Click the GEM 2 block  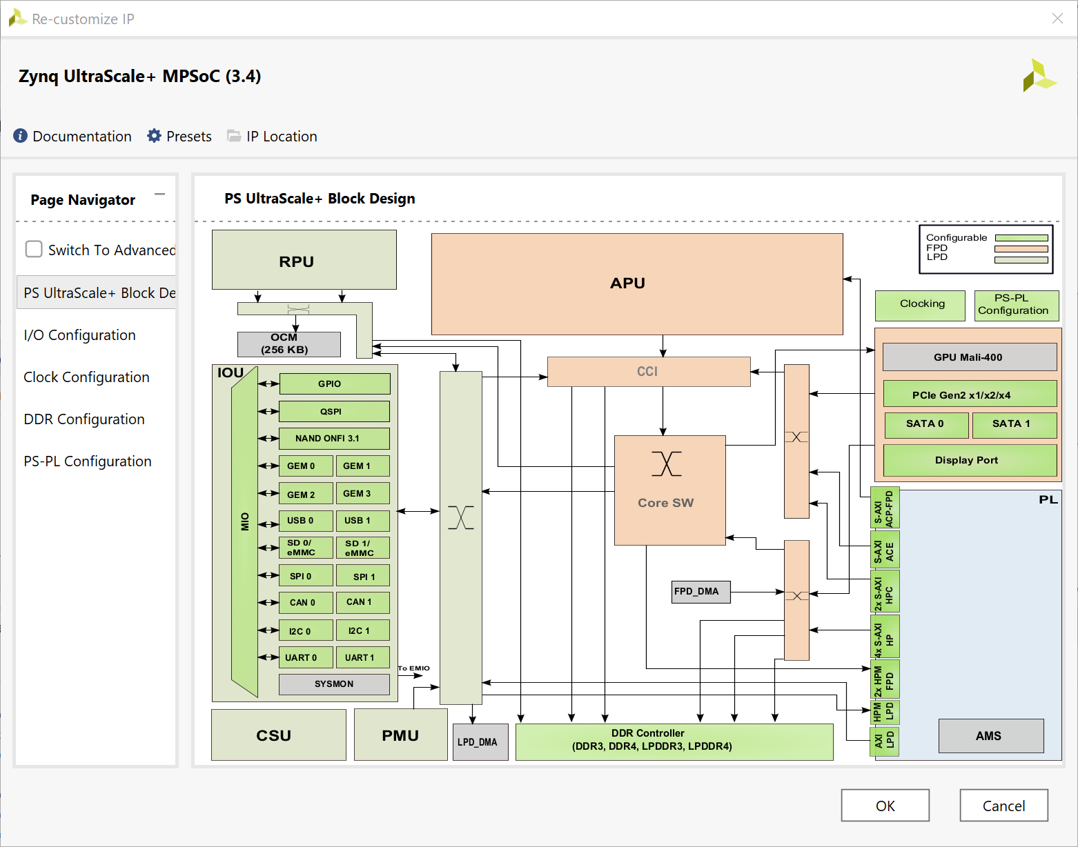click(306, 493)
